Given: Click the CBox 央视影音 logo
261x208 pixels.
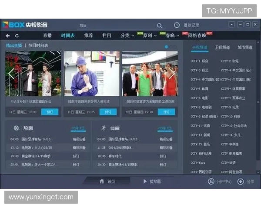Looking at the screenshot, I should tap(25, 25).
